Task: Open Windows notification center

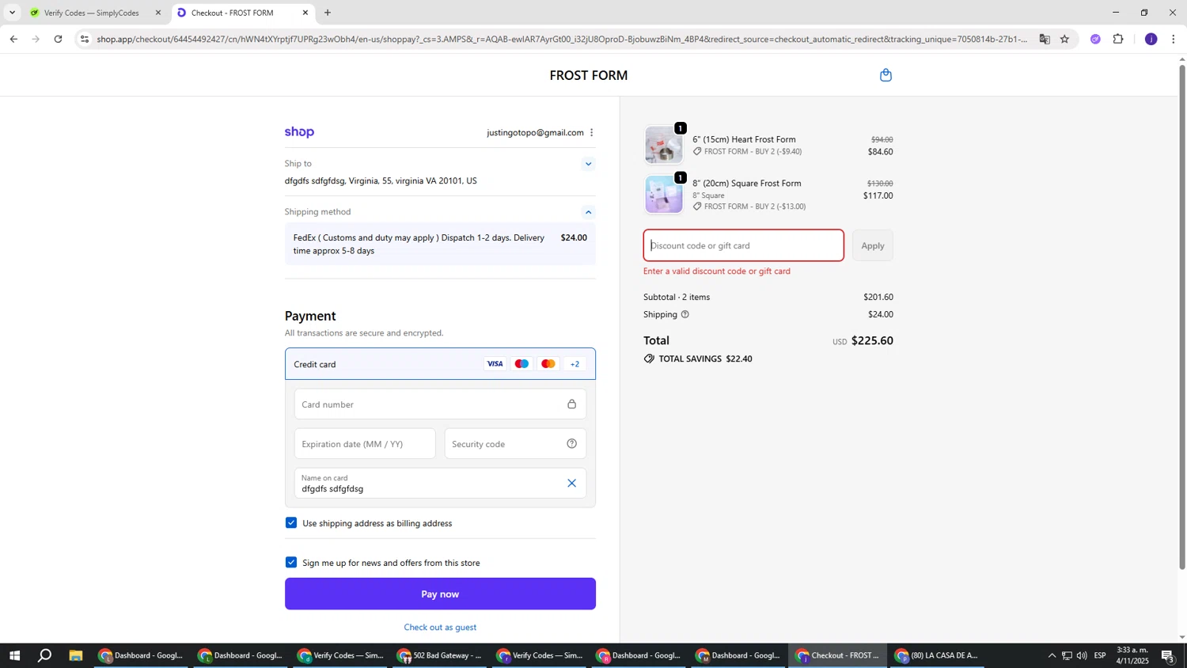Action: (1168, 655)
